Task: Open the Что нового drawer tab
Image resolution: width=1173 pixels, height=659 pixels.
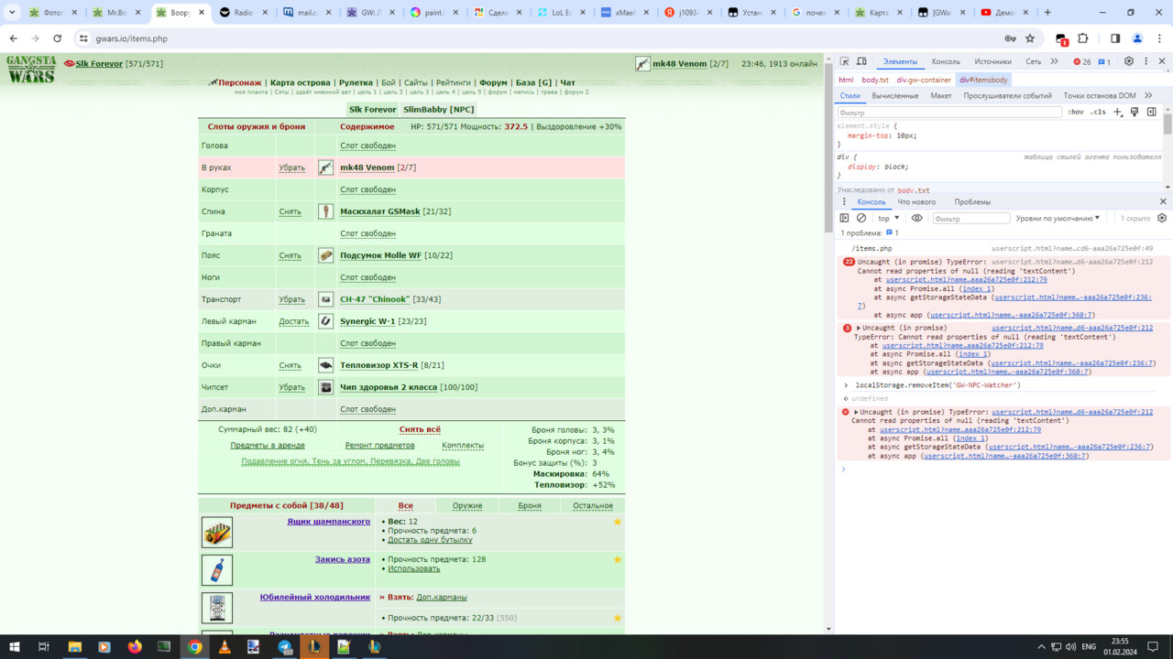Action: [x=916, y=201]
